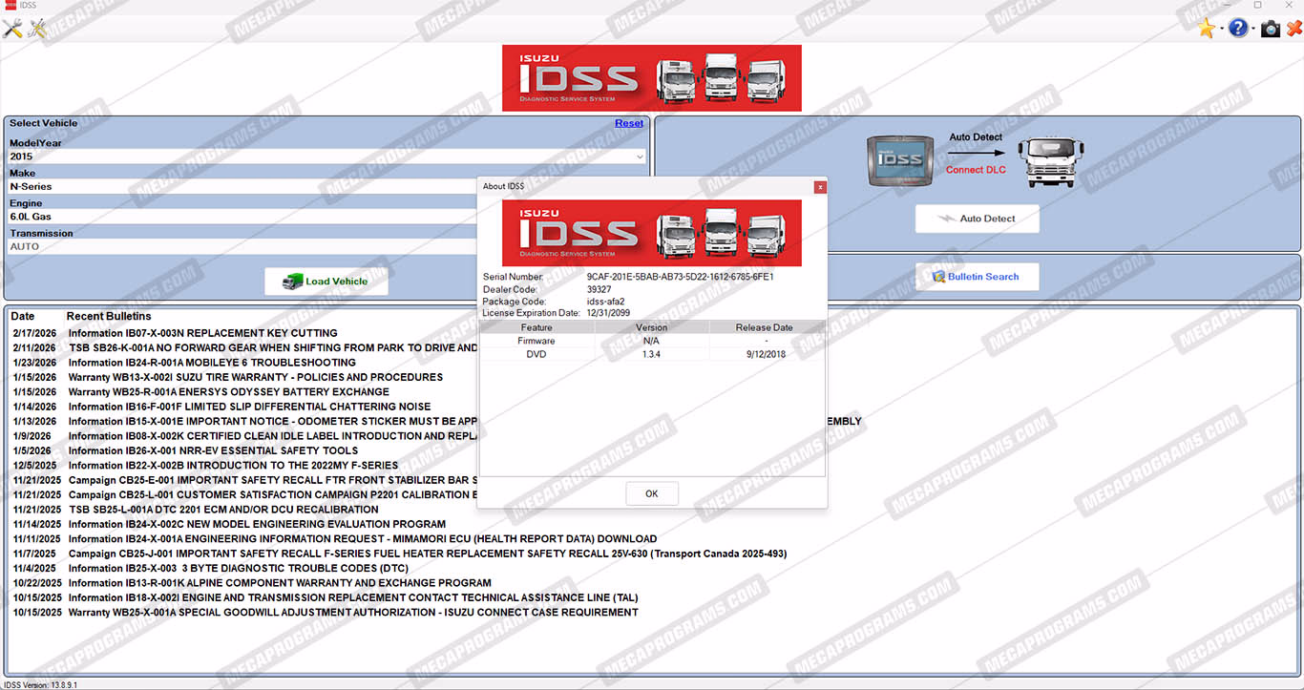1304x690 pixels.
Task: Click the second tools settings icon
Action: [x=37, y=29]
